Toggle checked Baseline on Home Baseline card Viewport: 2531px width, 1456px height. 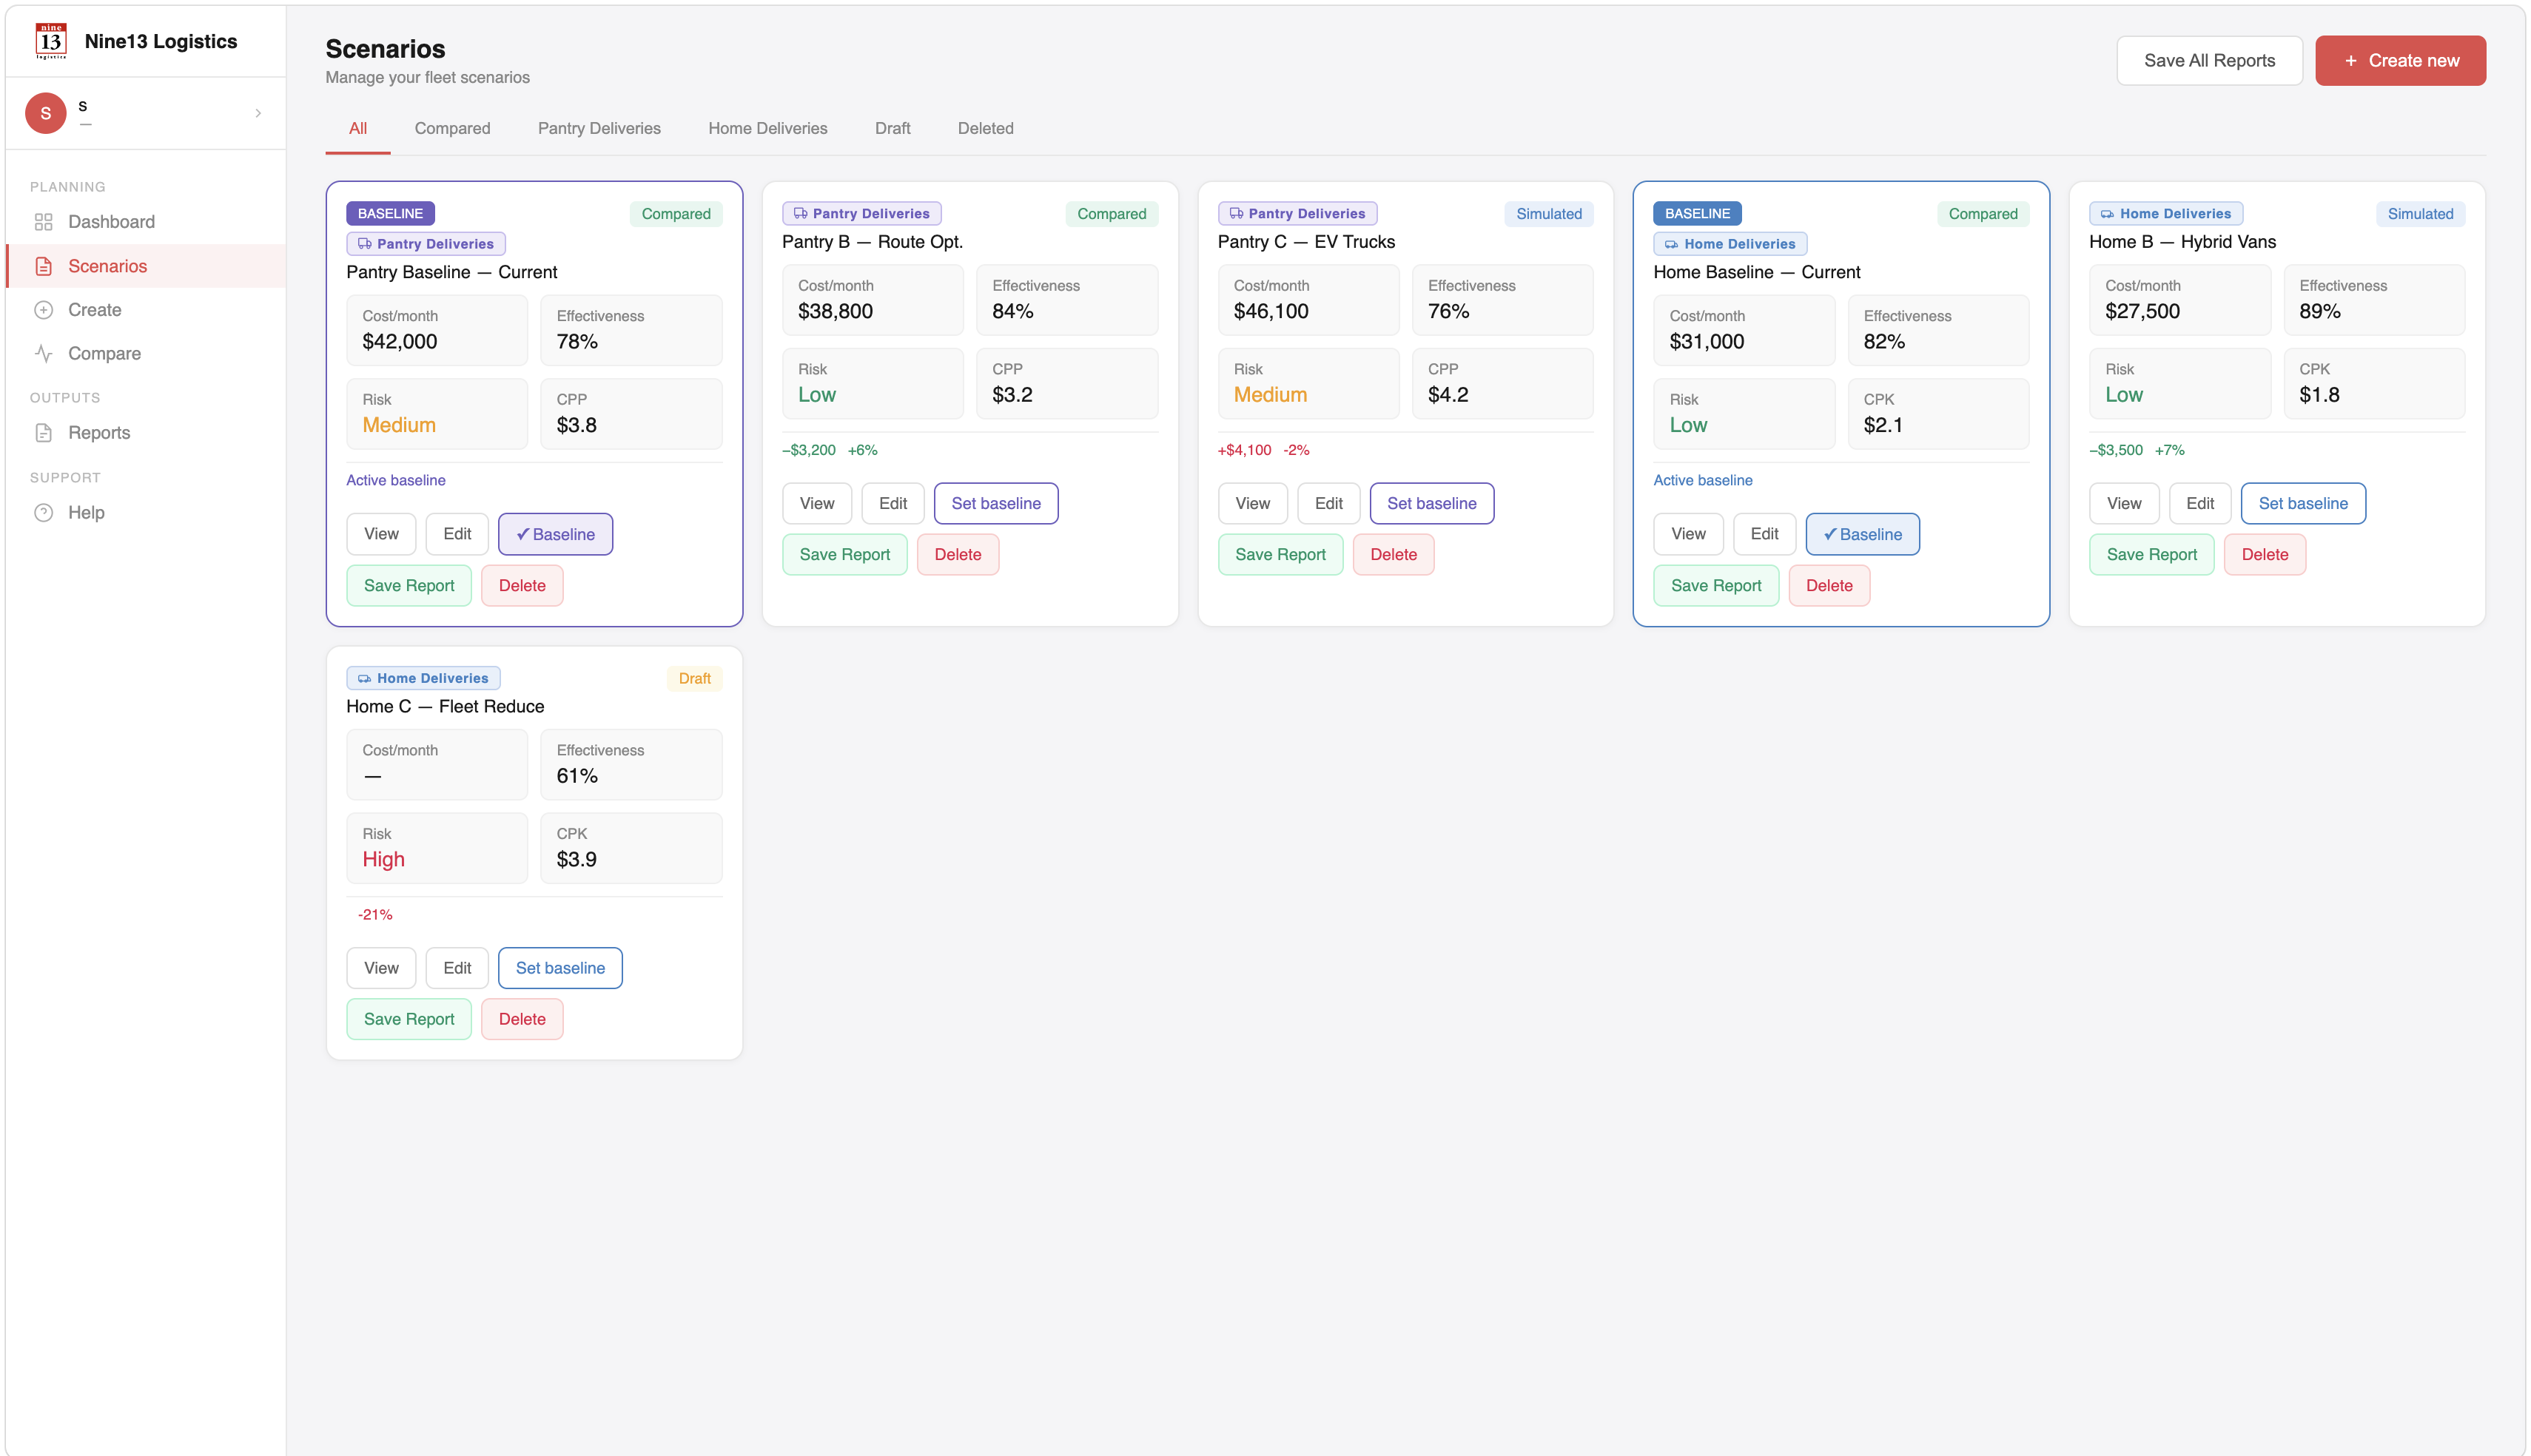pos(1862,534)
